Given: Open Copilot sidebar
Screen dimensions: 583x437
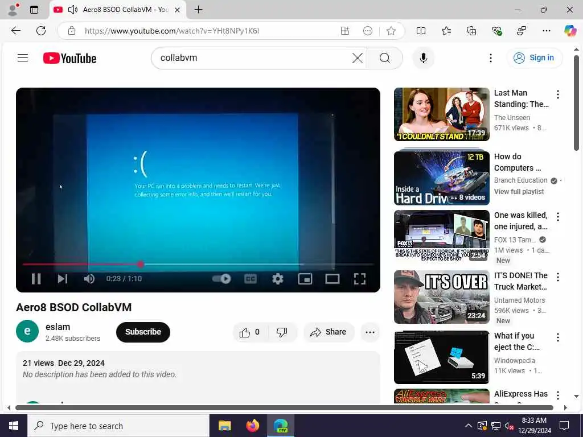Looking at the screenshot, I should [570, 31].
